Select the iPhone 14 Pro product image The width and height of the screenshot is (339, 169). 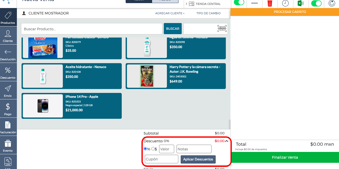click(43, 106)
